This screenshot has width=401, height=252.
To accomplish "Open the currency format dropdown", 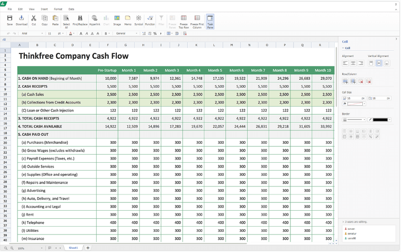I will click(109, 33).
